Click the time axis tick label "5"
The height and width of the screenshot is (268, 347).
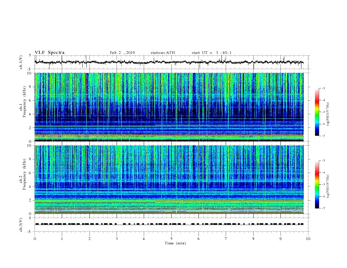[x=171, y=239]
